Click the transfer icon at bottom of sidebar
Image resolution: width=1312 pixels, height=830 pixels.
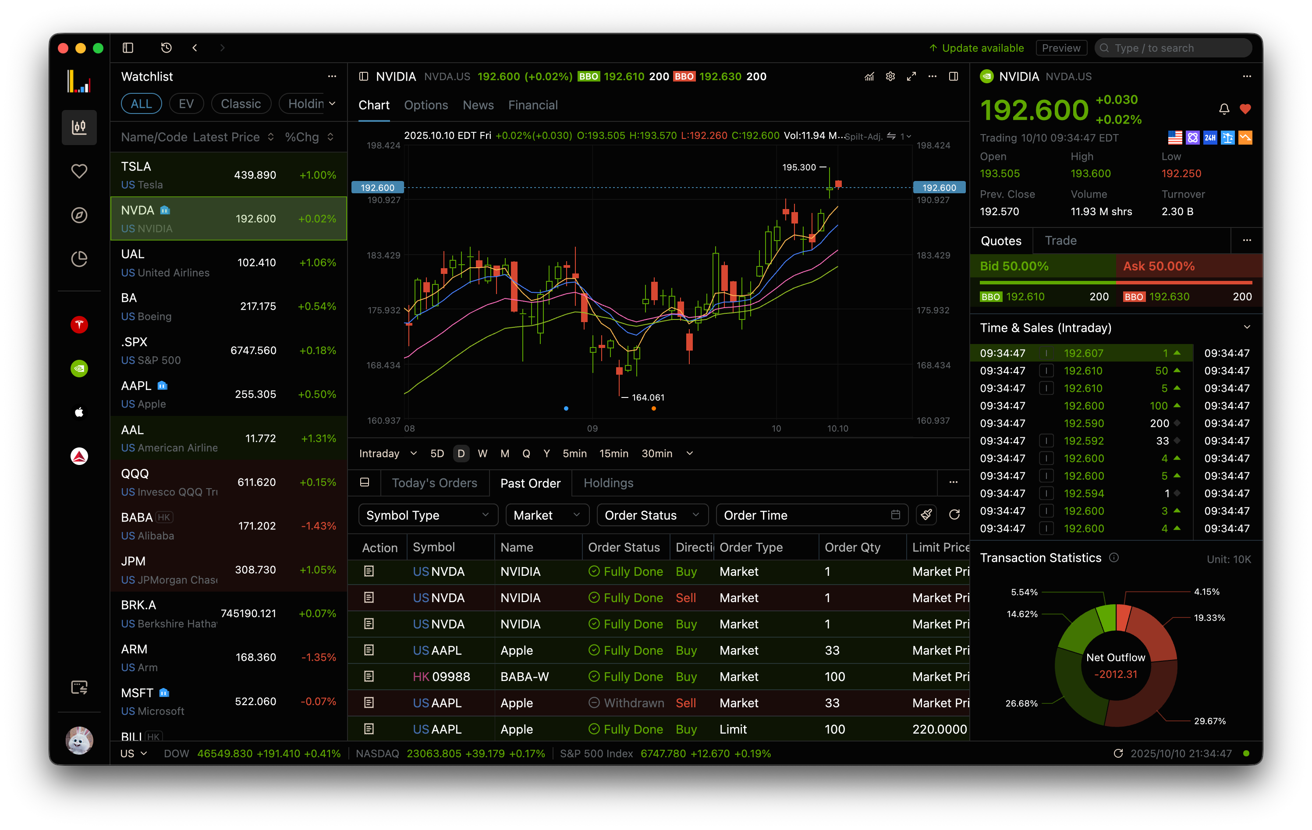coord(79,687)
